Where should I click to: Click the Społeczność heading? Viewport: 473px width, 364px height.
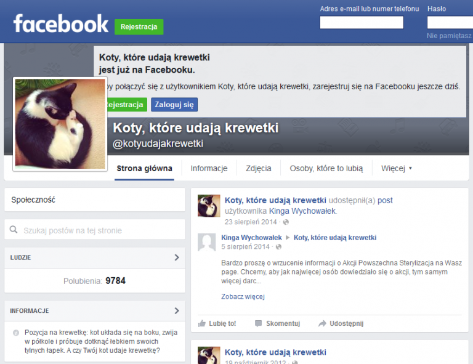(x=33, y=200)
